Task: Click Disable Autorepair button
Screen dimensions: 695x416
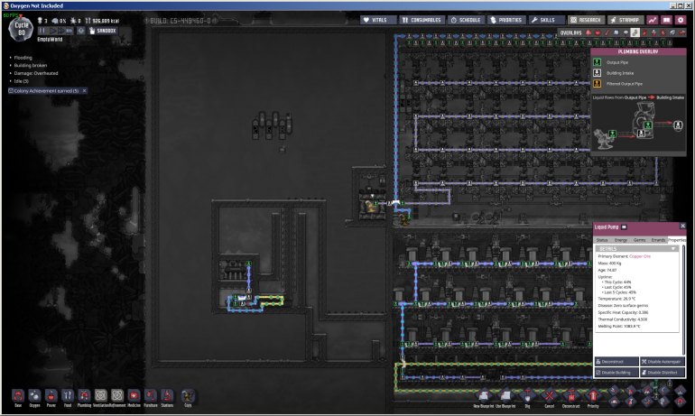Action: [x=663, y=362]
